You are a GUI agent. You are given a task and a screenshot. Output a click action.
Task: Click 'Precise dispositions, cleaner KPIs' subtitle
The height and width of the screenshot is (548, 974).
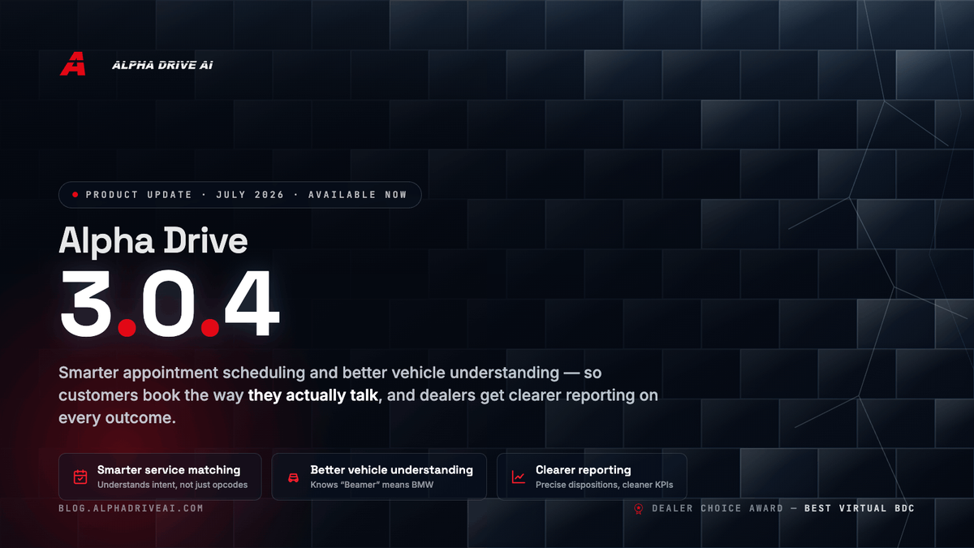point(604,485)
